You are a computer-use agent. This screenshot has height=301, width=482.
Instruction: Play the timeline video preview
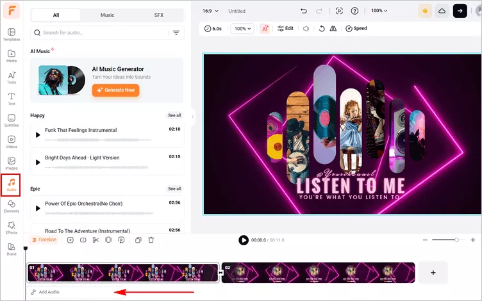point(244,240)
